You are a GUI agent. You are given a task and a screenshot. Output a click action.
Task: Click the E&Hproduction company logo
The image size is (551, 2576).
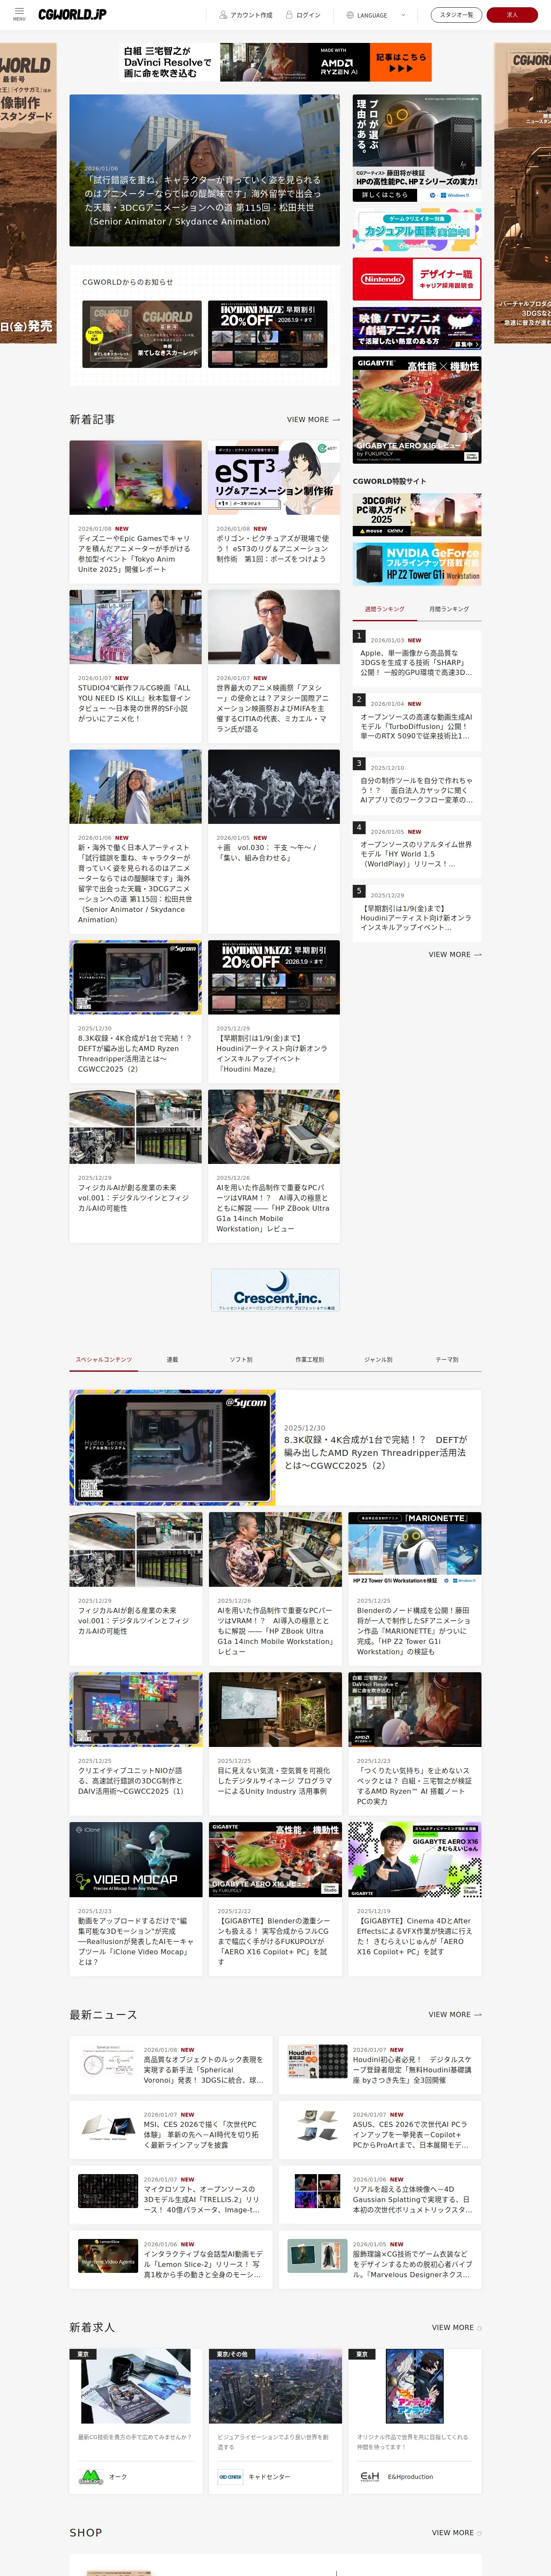(x=369, y=2477)
